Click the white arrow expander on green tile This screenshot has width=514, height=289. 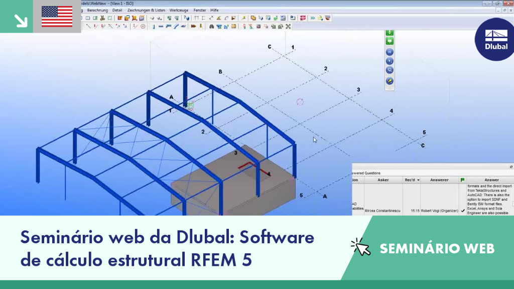point(21,21)
